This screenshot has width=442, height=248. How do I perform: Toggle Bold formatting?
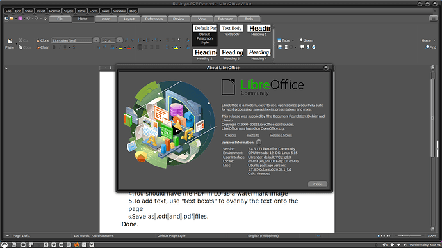coord(54,47)
